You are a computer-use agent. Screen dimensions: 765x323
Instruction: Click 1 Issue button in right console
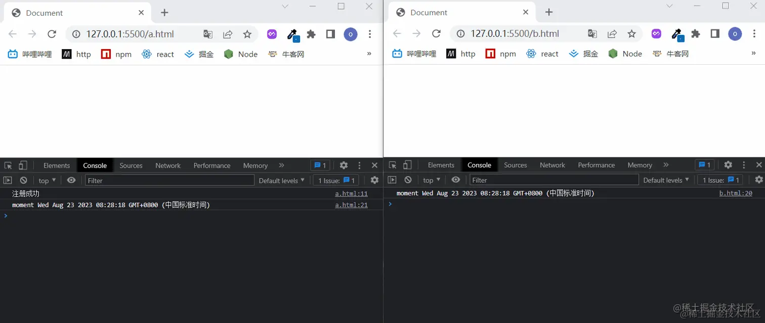point(721,180)
